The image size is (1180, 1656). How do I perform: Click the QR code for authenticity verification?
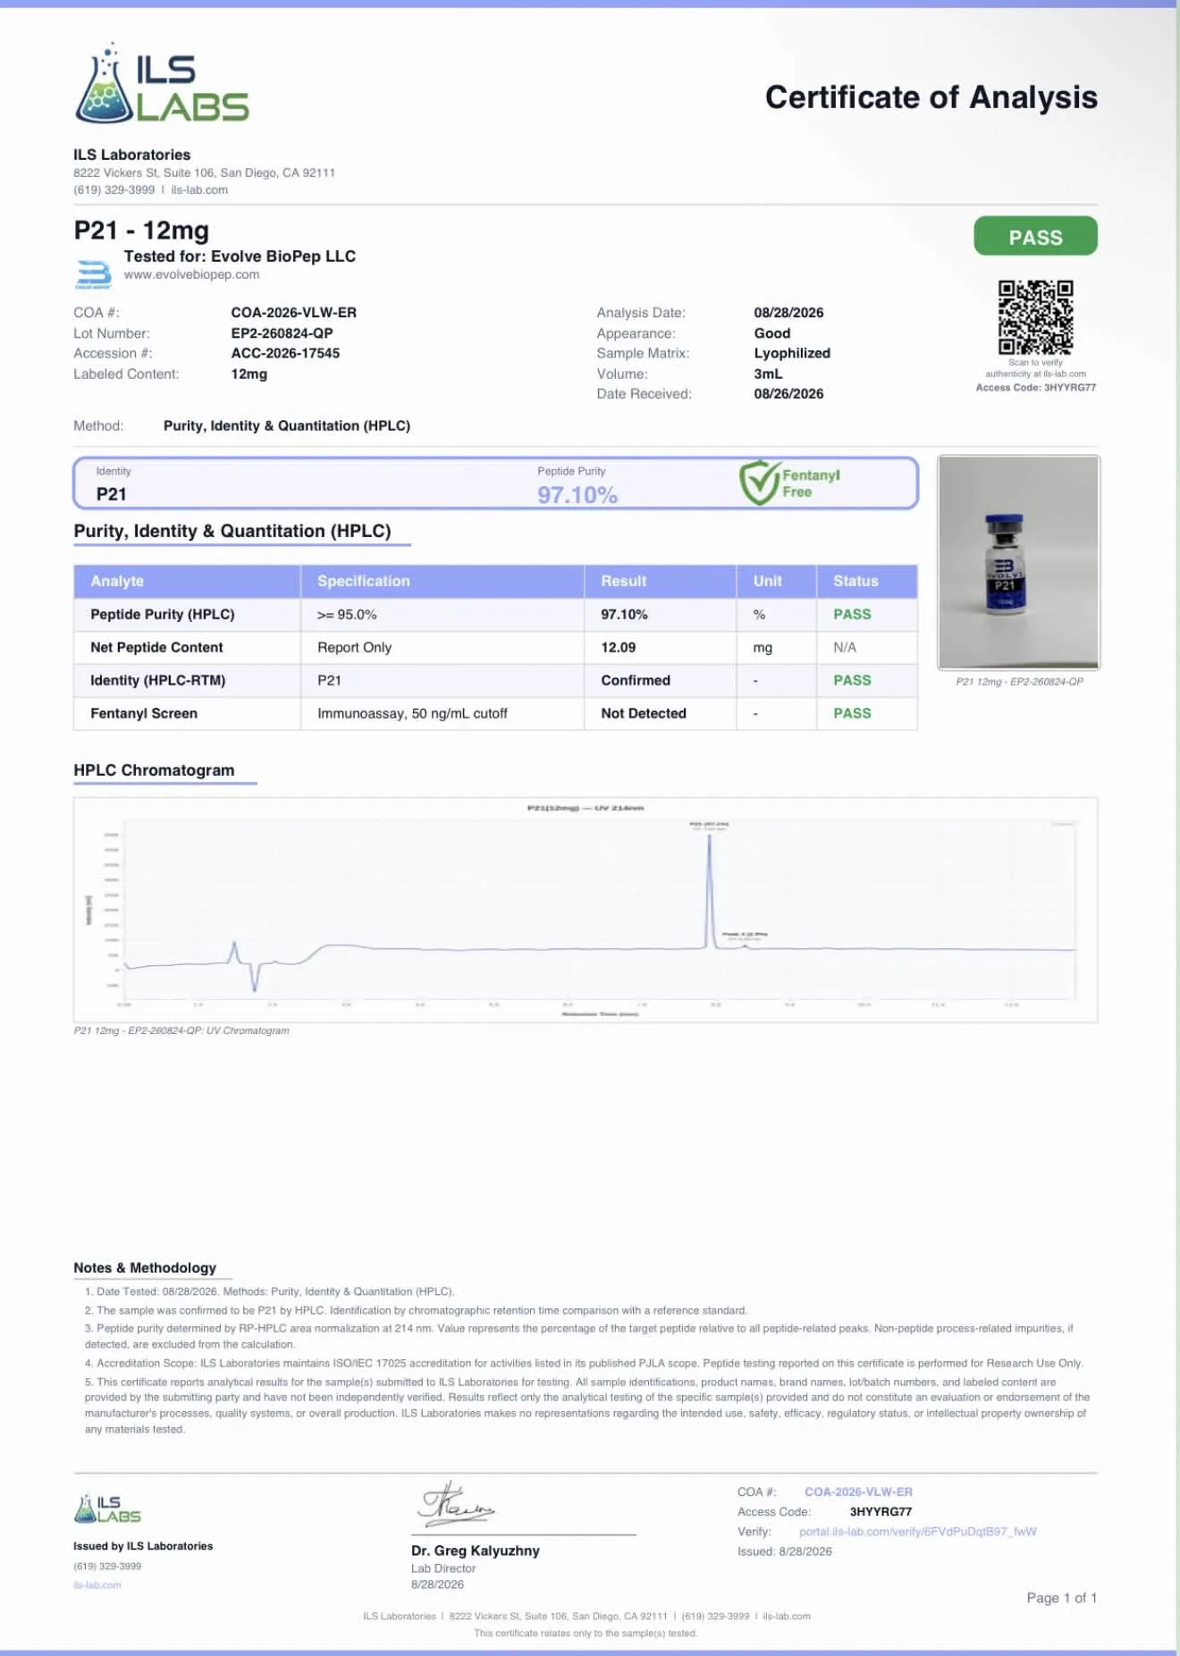pos(1035,317)
